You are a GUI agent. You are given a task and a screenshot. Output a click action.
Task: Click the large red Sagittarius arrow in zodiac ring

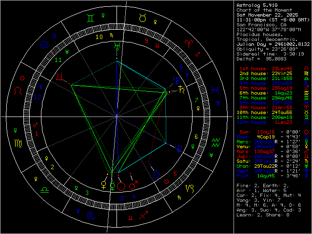click(x=143, y=215)
